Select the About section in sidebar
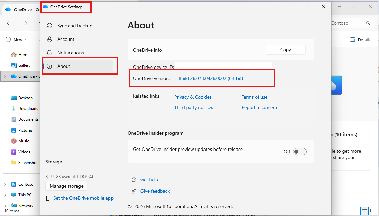Screen dimensions: 379x216 [78, 66]
